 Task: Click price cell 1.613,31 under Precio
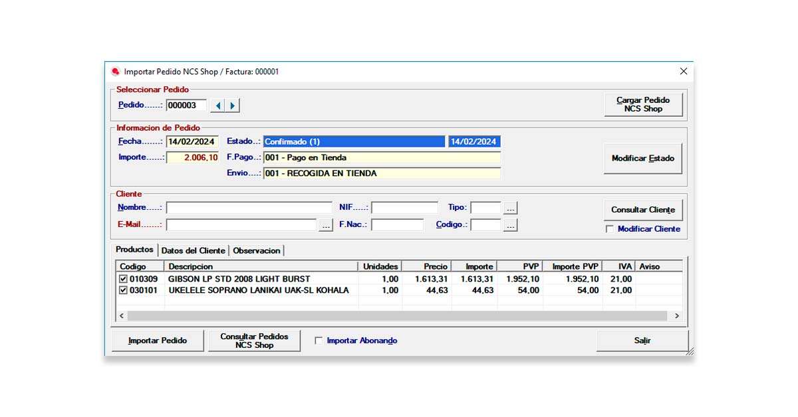click(432, 279)
